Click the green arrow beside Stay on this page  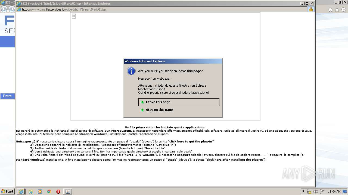[142, 110]
